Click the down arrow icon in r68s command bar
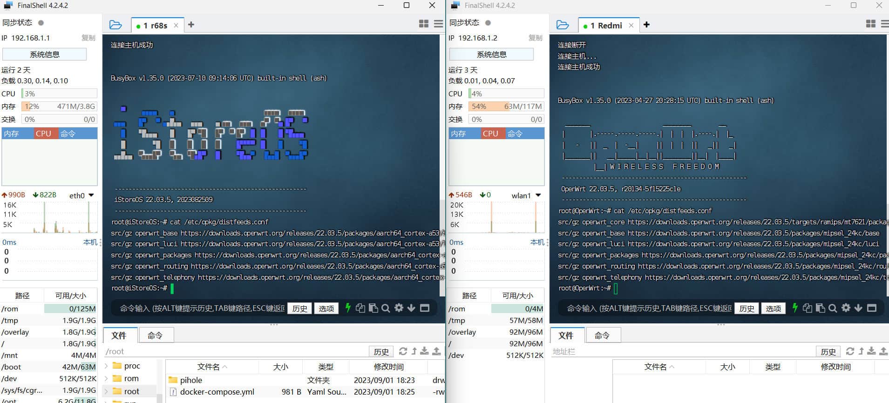889x403 pixels. [x=411, y=308]
